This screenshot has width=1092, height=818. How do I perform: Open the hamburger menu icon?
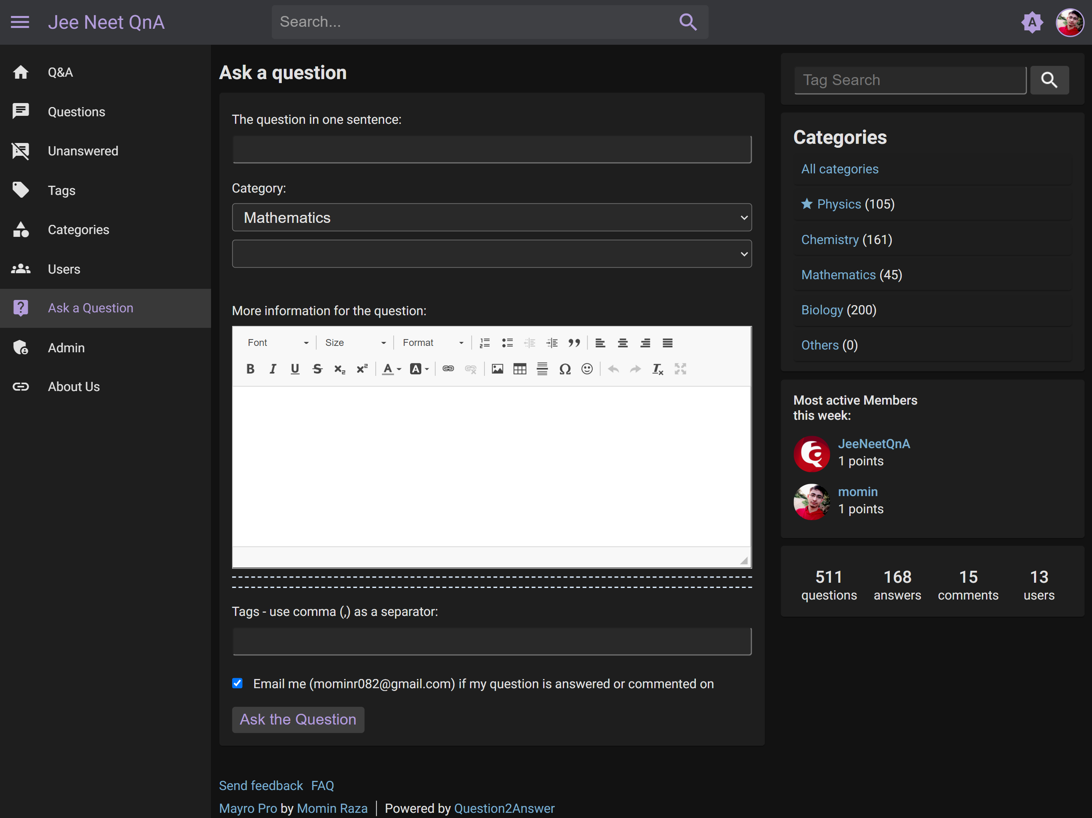pyautogui.click(x=20, y=22)
